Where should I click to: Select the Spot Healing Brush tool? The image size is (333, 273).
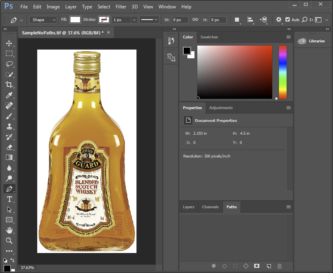point(9,106)
